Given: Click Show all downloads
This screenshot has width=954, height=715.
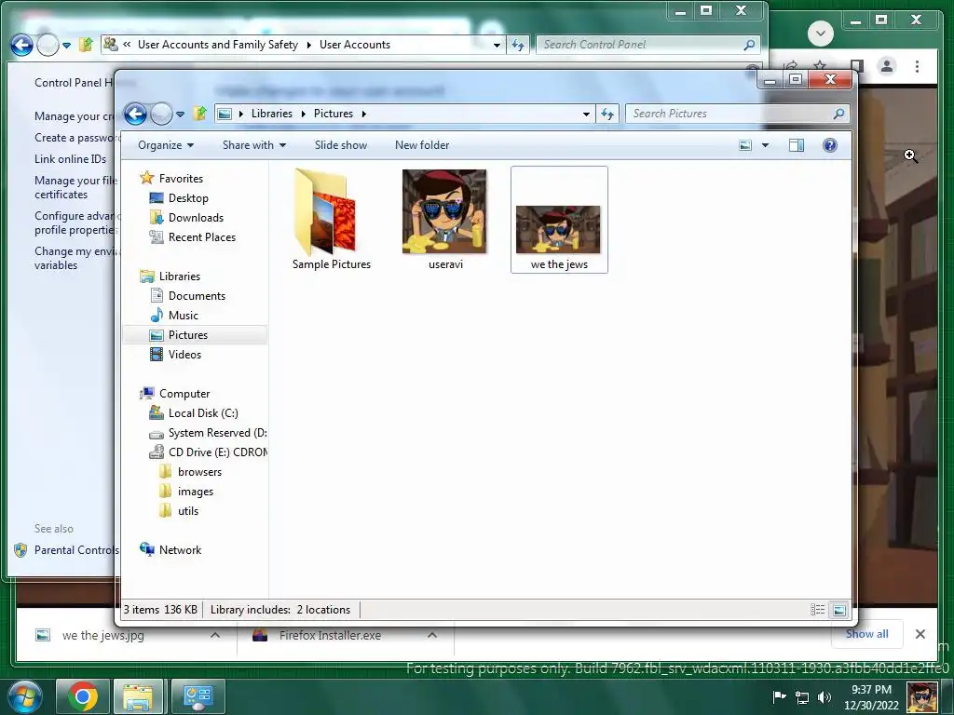Looking at the screenshot, I should 867,634.
